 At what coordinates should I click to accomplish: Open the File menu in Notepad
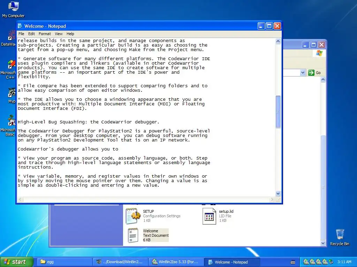tap(21, 34)
